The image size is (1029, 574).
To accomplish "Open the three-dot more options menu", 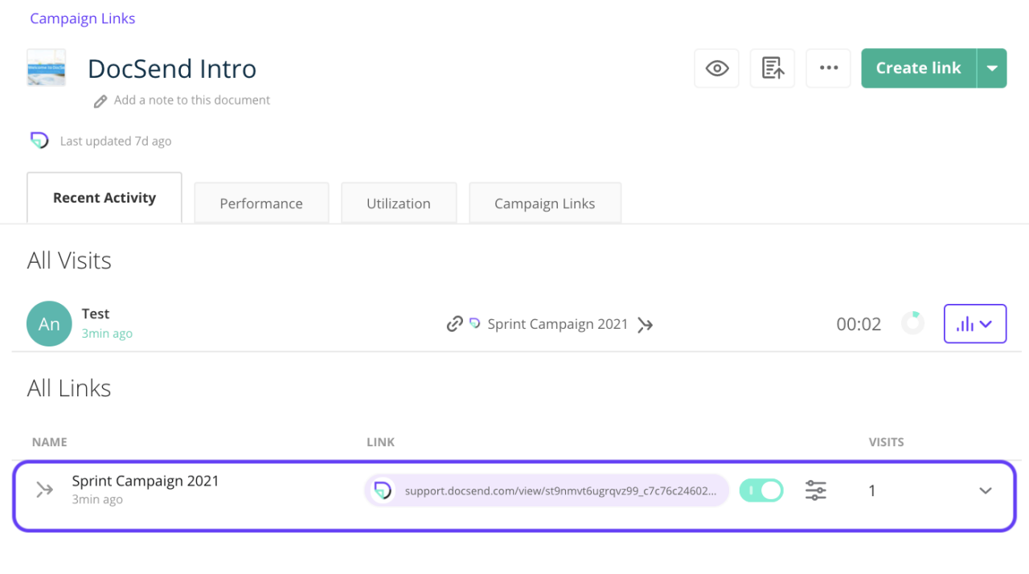I will point(829,68).
